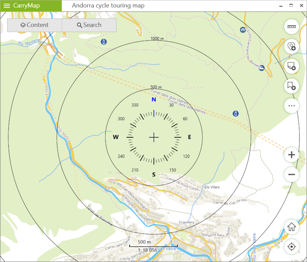The image size is (307, 262).
Task: Go to the home map extent
Action: (x=291, y=227)
